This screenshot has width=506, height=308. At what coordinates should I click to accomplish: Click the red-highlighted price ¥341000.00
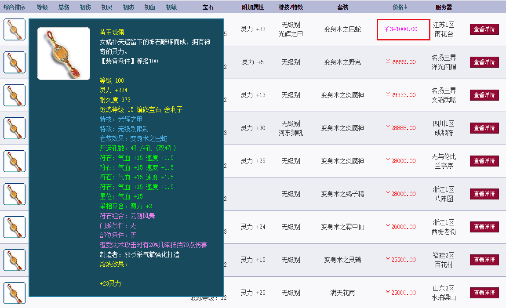[x=403, y=29]
